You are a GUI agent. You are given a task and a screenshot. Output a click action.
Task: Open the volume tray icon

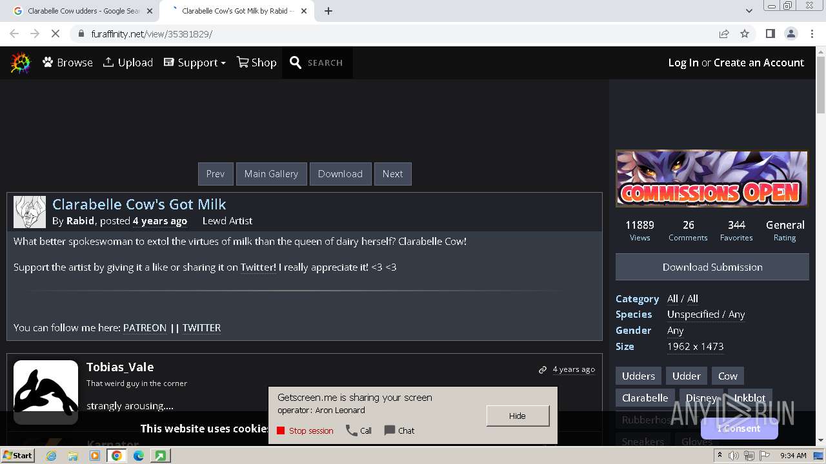pos(734,456)
